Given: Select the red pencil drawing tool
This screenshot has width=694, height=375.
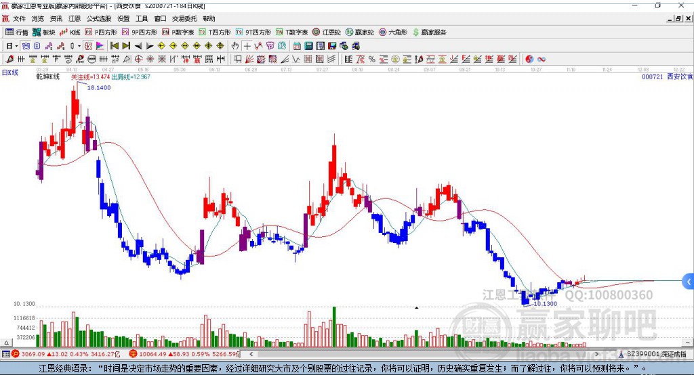Looking at the screenshot, I should click(9, 60).
